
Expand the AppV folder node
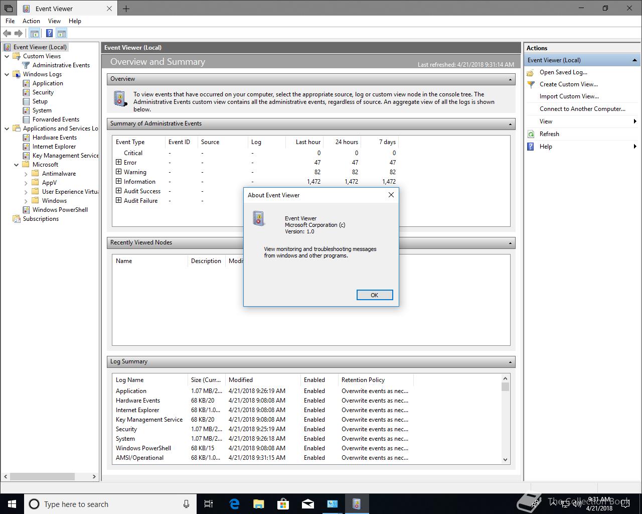click(26, 183)
